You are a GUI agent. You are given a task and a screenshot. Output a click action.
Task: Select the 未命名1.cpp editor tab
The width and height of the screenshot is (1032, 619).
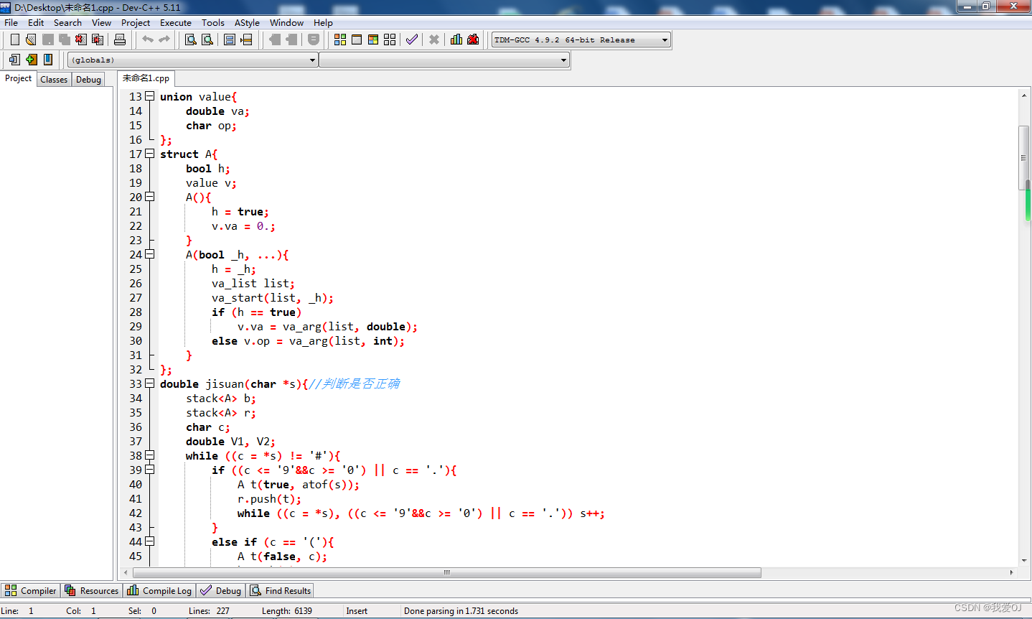point(146,78)
